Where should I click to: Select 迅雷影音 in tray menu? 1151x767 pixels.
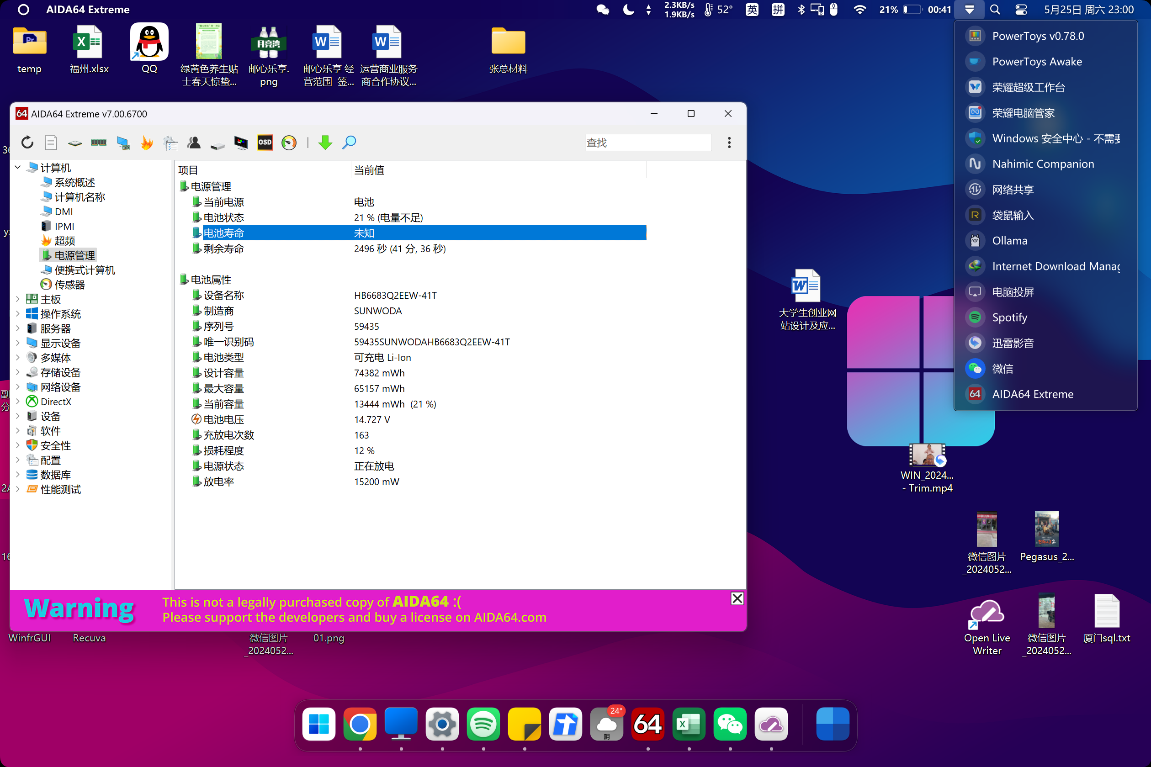click(1045, 343)
